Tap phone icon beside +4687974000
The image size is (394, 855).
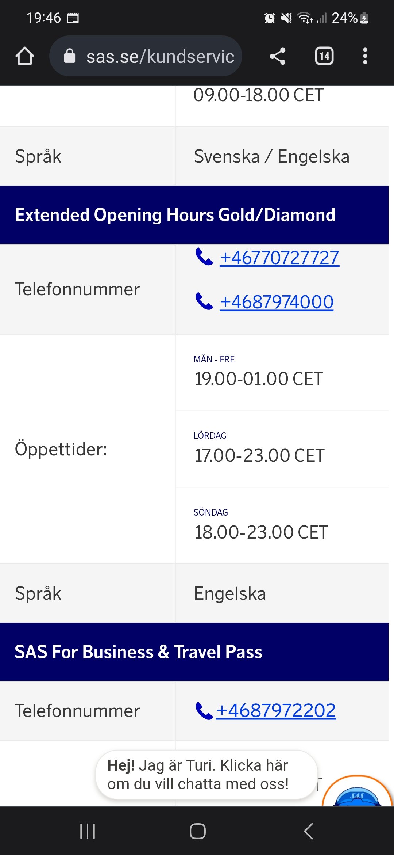[x=204, y=301]
